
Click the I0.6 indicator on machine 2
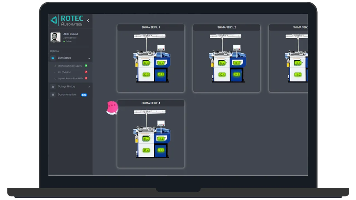pyautogui.click(x=236, y=63)
